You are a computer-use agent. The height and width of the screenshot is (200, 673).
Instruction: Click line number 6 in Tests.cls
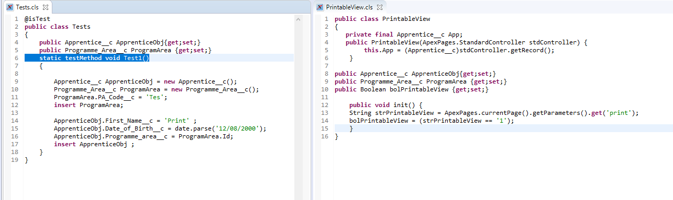click(x=17, y=58)
